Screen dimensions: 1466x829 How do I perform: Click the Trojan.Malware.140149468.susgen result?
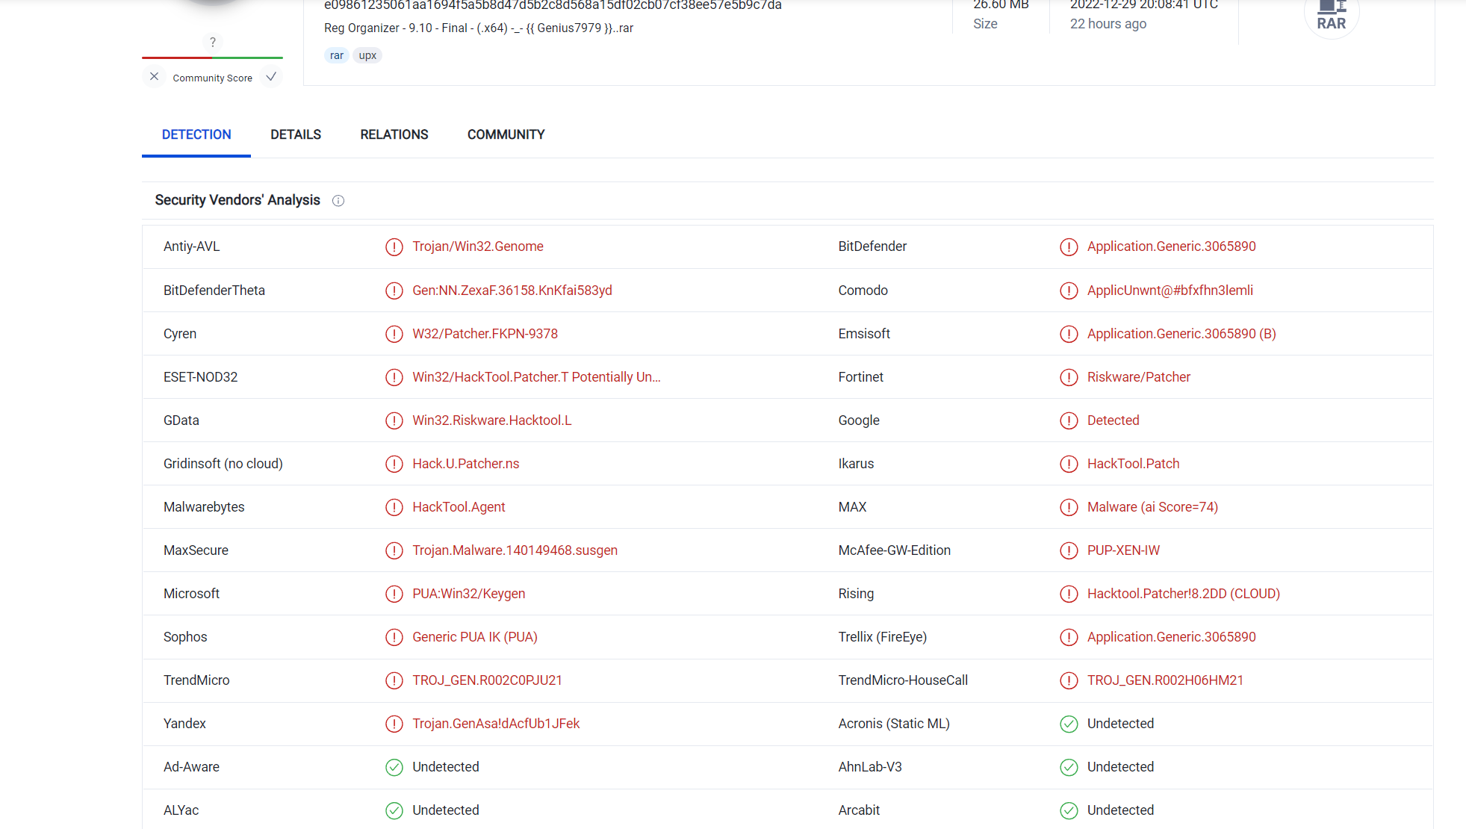pyautogui.click(x=515, y=550)
